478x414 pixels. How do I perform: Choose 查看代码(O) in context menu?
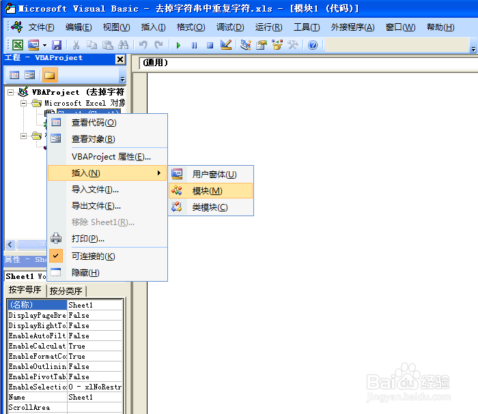pyautogui.click(x=108, y=123)
